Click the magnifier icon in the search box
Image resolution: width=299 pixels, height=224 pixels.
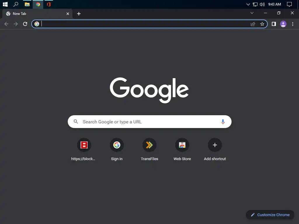(x=76, y=122)
